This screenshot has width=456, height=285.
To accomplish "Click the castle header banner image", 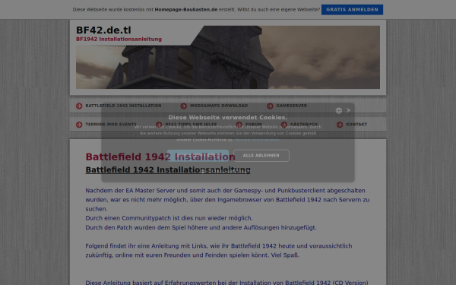I will (228, 57).
